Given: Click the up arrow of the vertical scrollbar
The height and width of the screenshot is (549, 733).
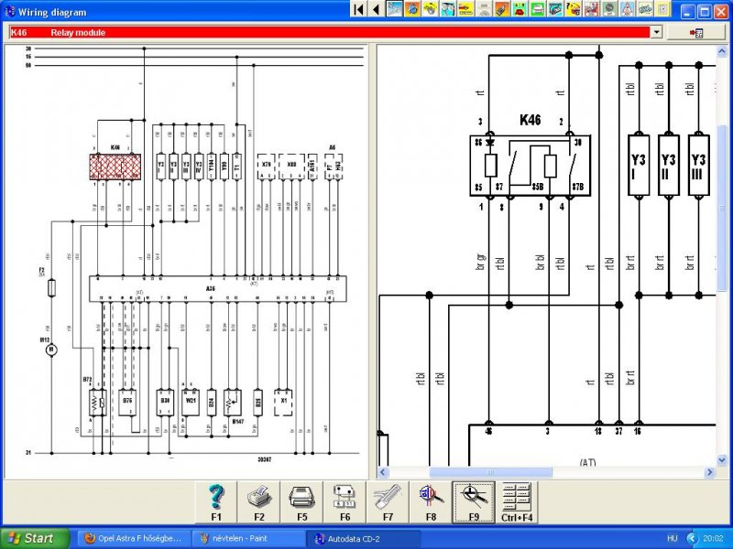Looking at the screenshot, I should click(x=722, y=51).
